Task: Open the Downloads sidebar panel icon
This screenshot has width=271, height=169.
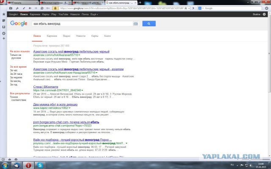Action: [x=4, y=27]
